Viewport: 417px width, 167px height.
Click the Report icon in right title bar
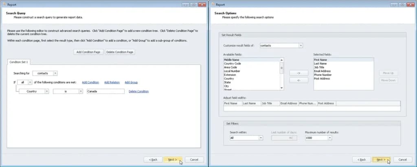click(x=213, y=4)
